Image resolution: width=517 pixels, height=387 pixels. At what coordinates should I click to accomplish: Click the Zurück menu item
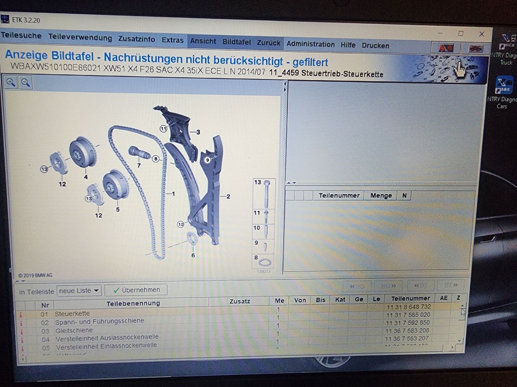pyautogui.click(x=269, y=43)
